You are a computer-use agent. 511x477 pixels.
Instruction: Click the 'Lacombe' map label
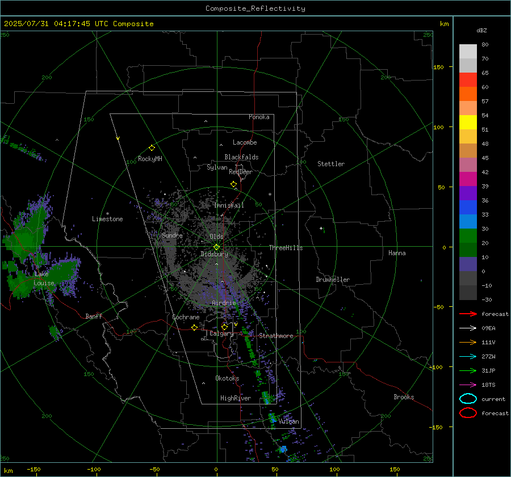tap(245, 142)
